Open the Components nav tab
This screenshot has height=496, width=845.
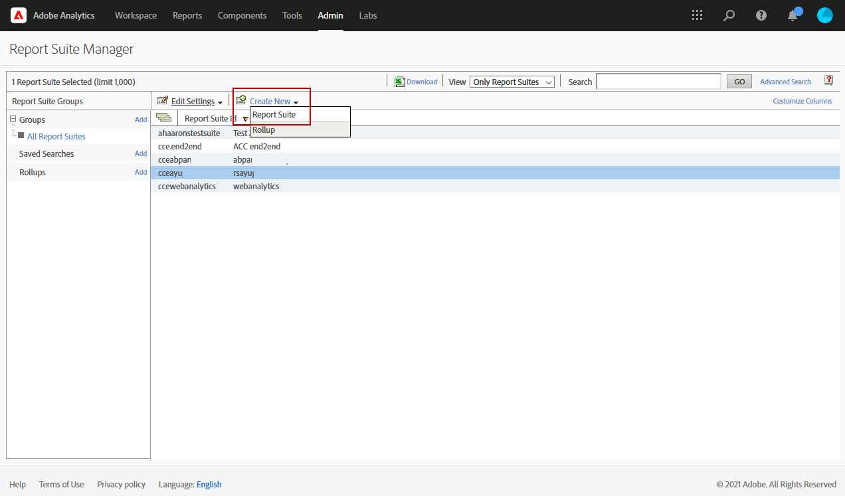coord(242,15)
